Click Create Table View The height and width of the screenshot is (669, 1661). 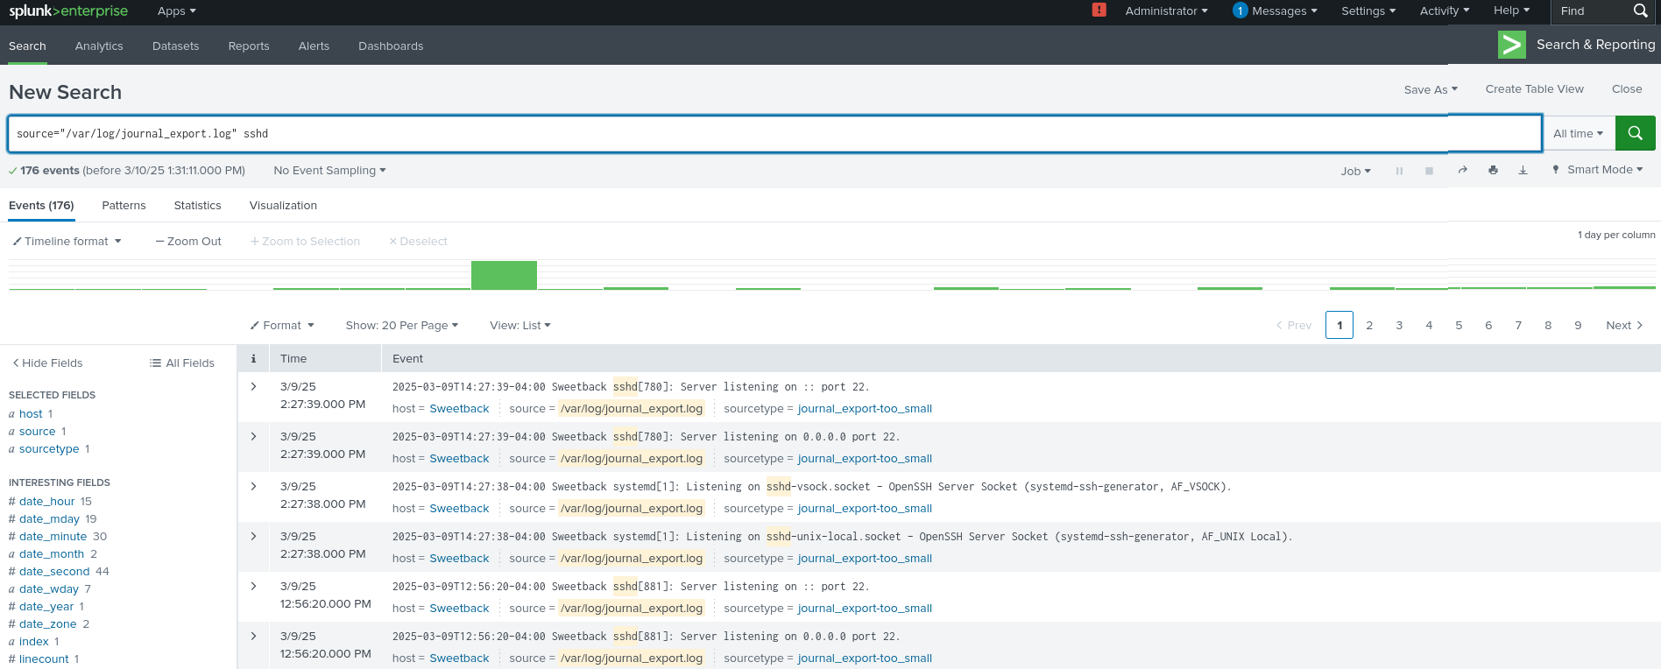[1534, 89]
